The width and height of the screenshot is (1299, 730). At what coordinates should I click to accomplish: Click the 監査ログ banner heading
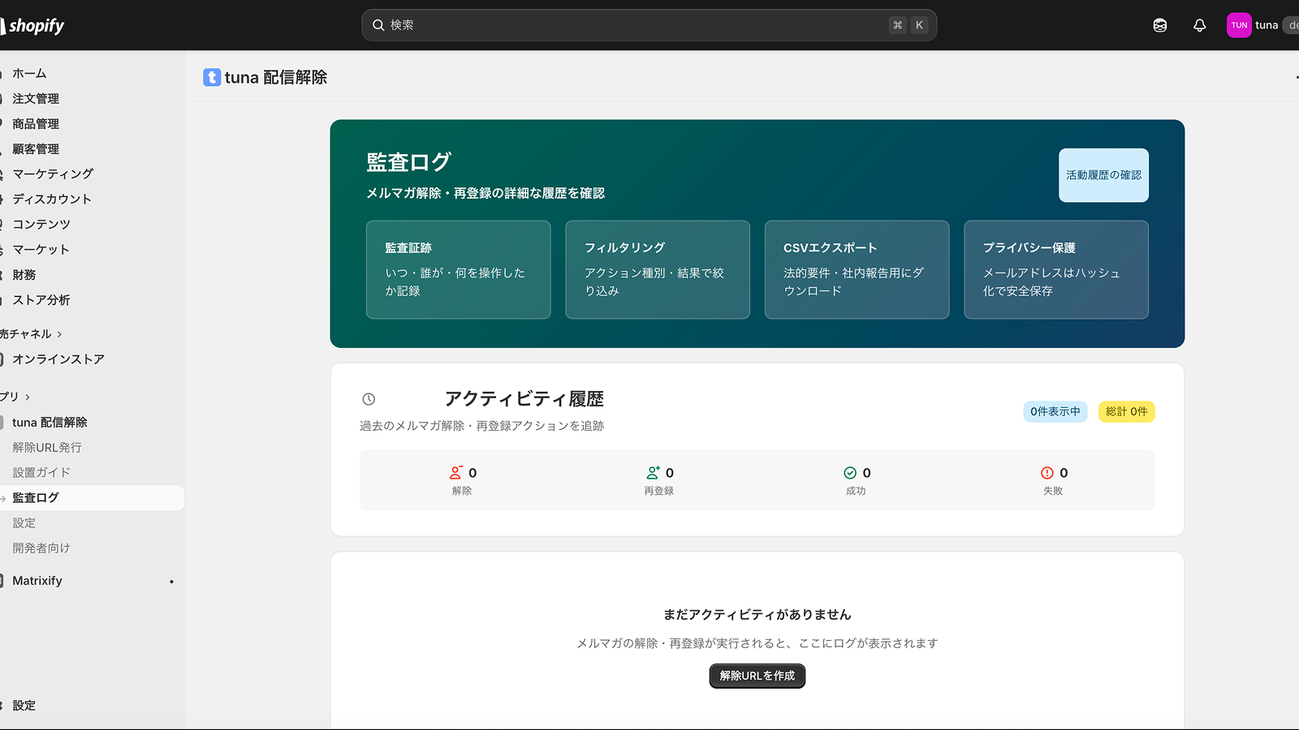[x=408, y=162]
